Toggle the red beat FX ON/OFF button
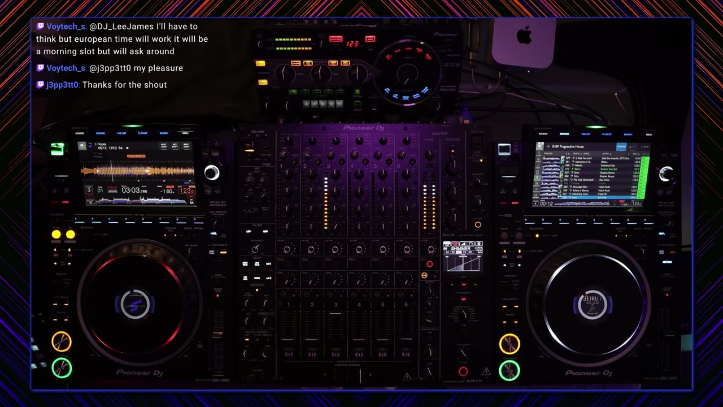Screen dimensions: 723x407 (x=463, y=371)
